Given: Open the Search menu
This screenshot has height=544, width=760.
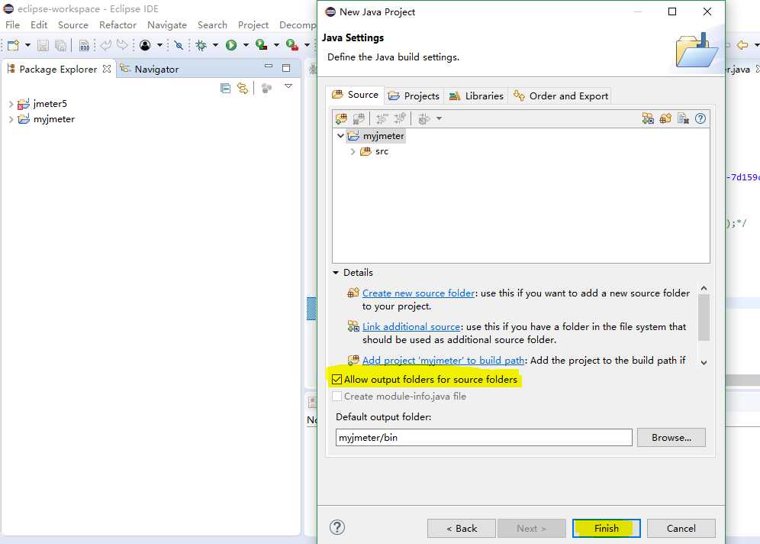Looking at the screenshot, I should pyautogui.click(x=212, y=24).
